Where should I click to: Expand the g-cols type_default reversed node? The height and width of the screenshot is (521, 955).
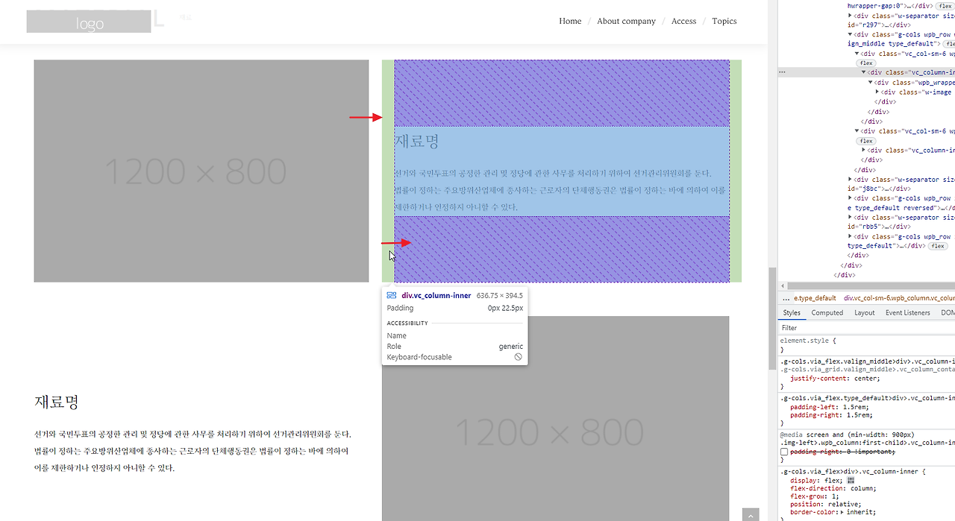(851, 199)
